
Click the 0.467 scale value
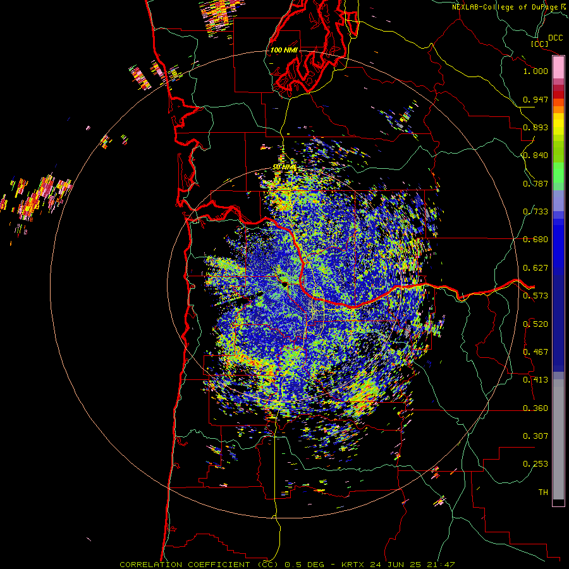(x=535, y=352)
